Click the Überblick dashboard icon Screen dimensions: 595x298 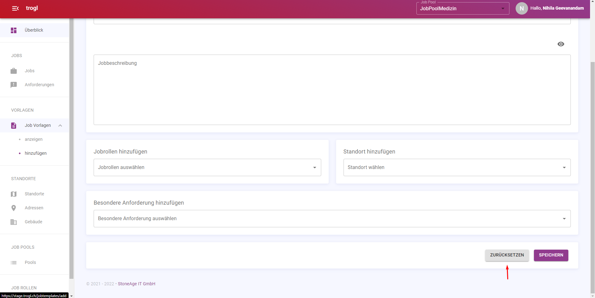tap(14, 30)
